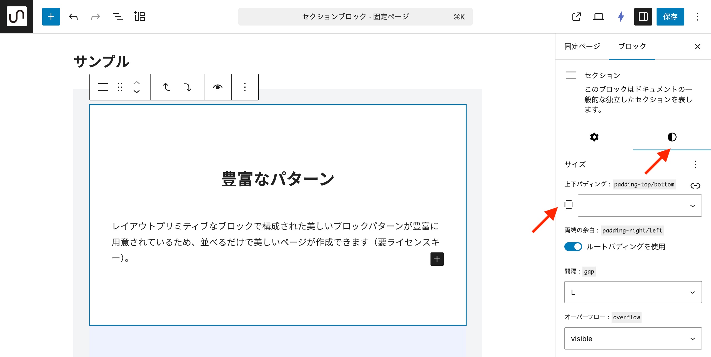Expand the gap dropdown showing L
Screen dimensions: 711x357
click(633, 292)
